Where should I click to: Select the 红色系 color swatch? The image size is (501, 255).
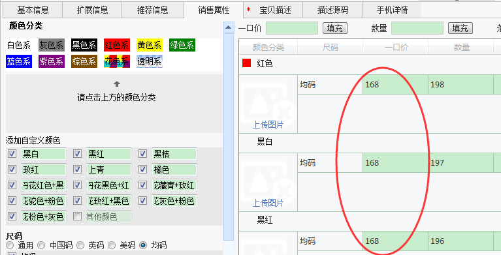[x=117, y=45]
